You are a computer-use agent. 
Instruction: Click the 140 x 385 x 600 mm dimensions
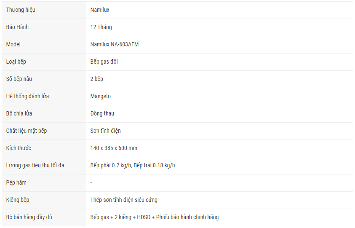[x=114, y=148]
